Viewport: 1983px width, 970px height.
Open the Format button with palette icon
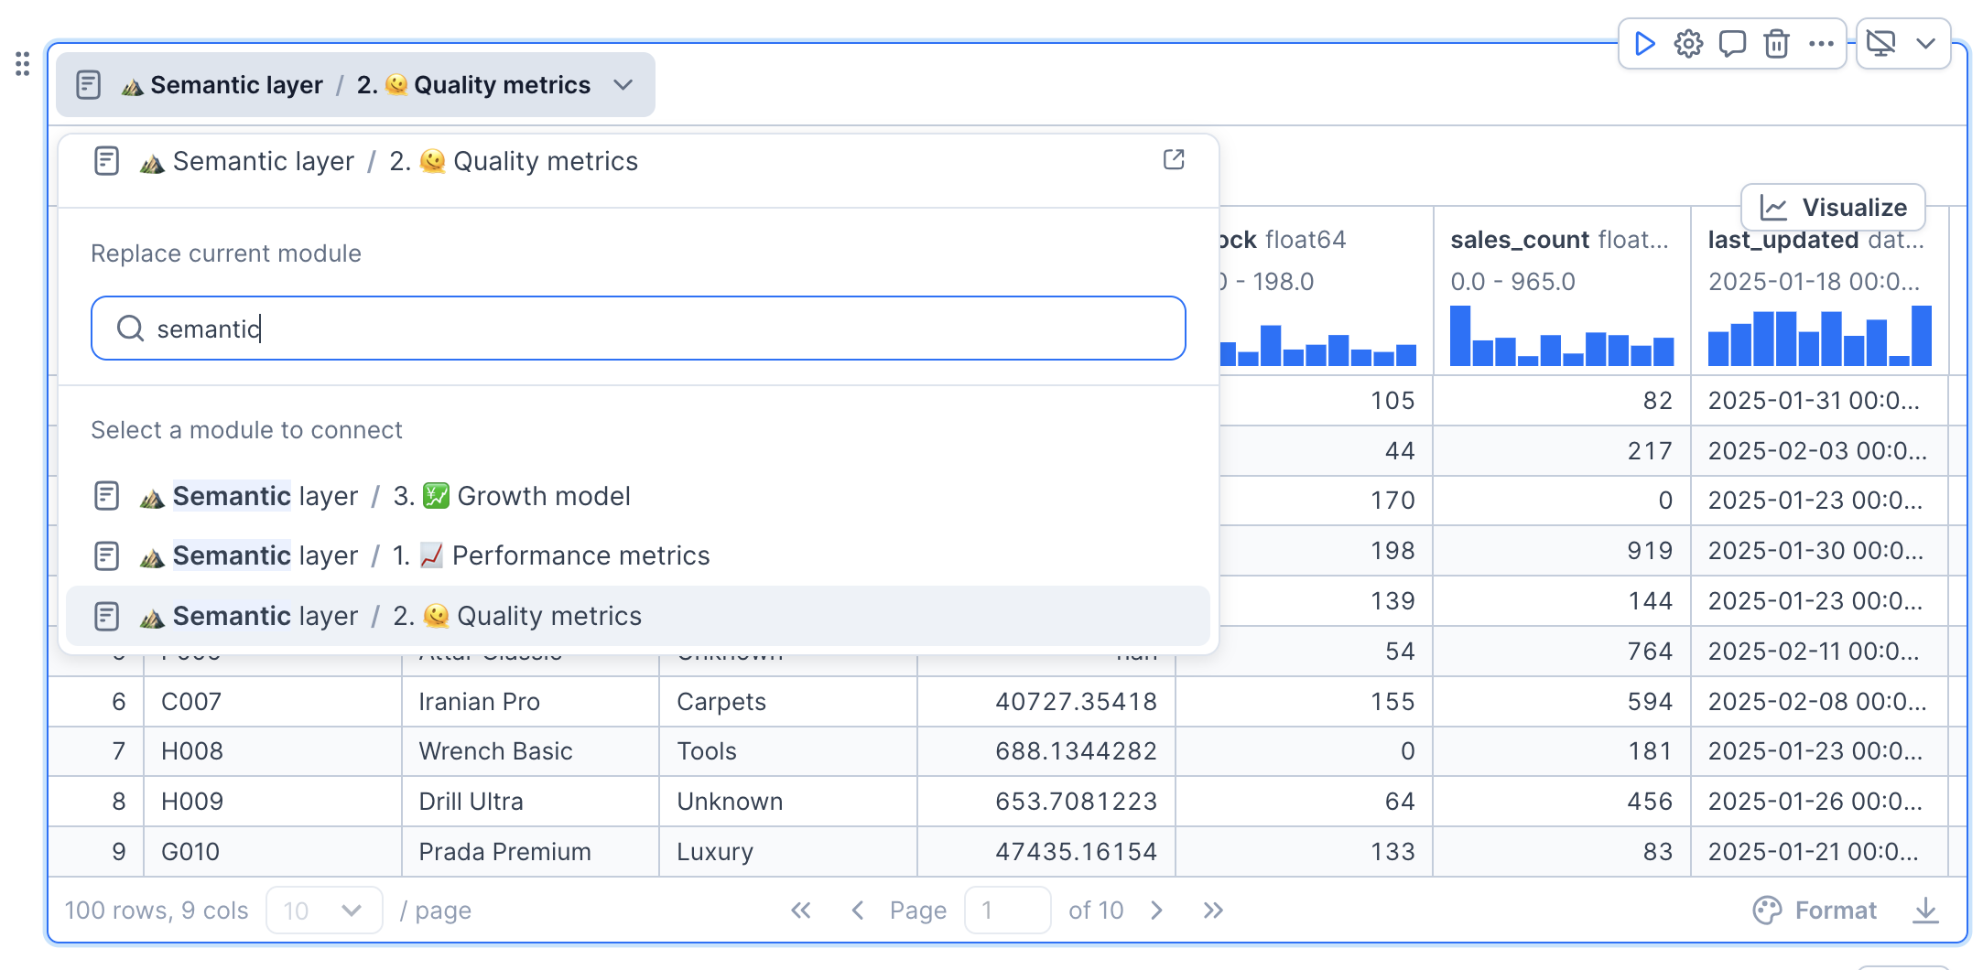click(1815, 911)
